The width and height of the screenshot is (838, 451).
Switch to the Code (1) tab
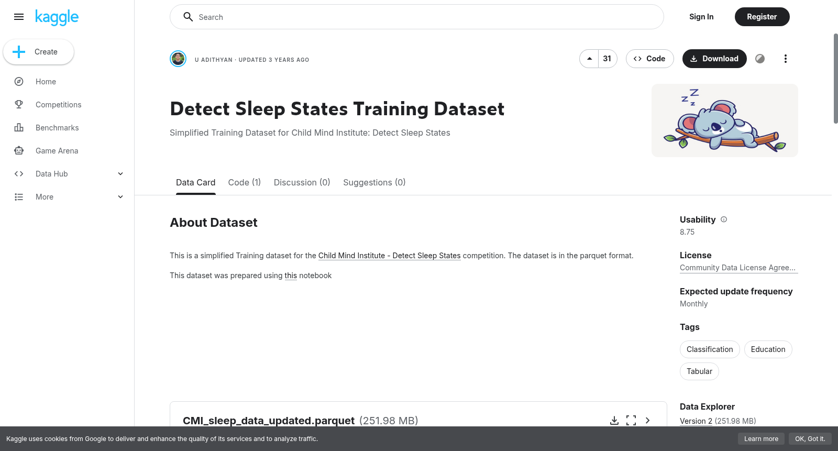[245, 182]
